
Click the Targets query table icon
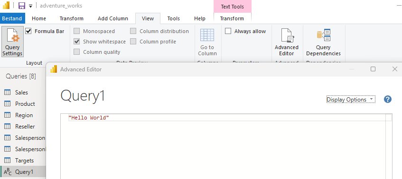click(x=8, y=161)
